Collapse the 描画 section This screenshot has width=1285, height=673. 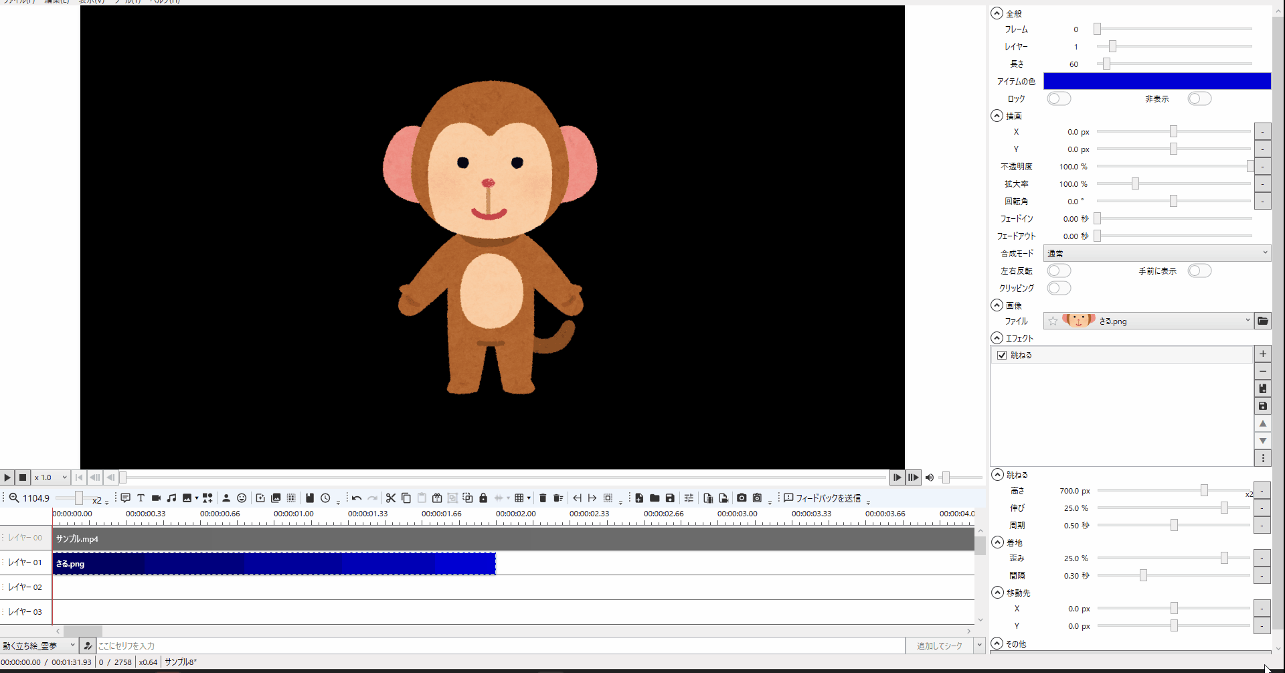click(997, 116)
